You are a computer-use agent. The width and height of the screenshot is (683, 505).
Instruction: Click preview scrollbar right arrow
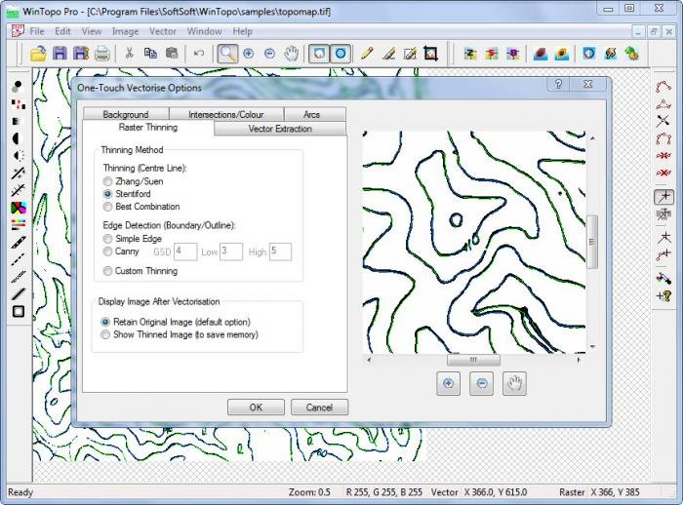(579, 360)
